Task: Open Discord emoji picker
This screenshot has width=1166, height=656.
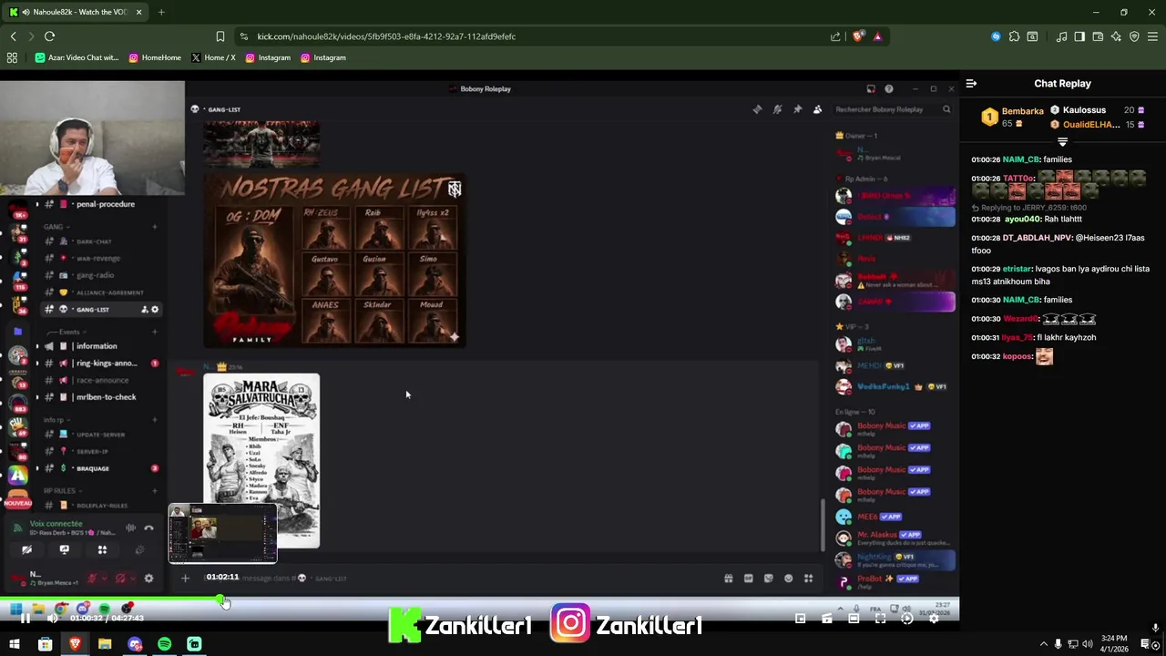Action: click(x=788, y=579)
